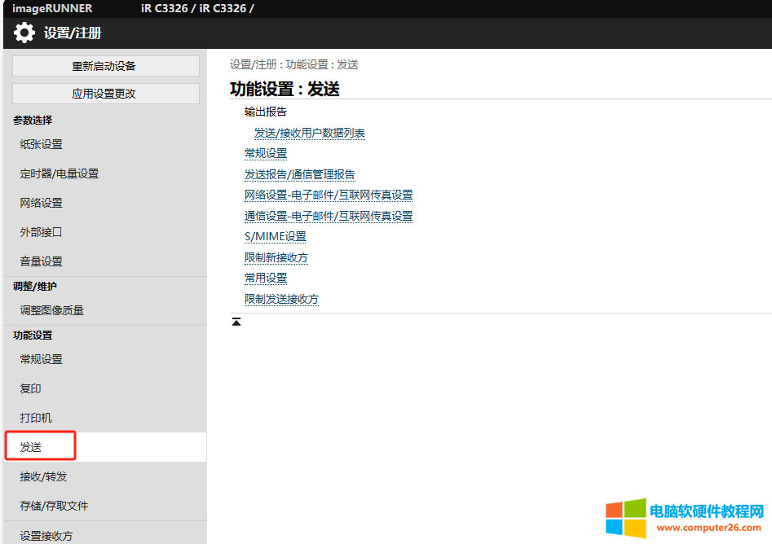This screenshot has height=544, width=772.
Task: Select 音量设置 in the sidebar
Action: pyautogui.click(x=42, y=261)
